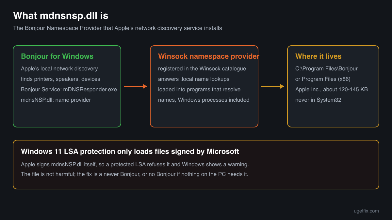
Task: Click 'Apple's local network discovery' line
Action: [59, 68]
